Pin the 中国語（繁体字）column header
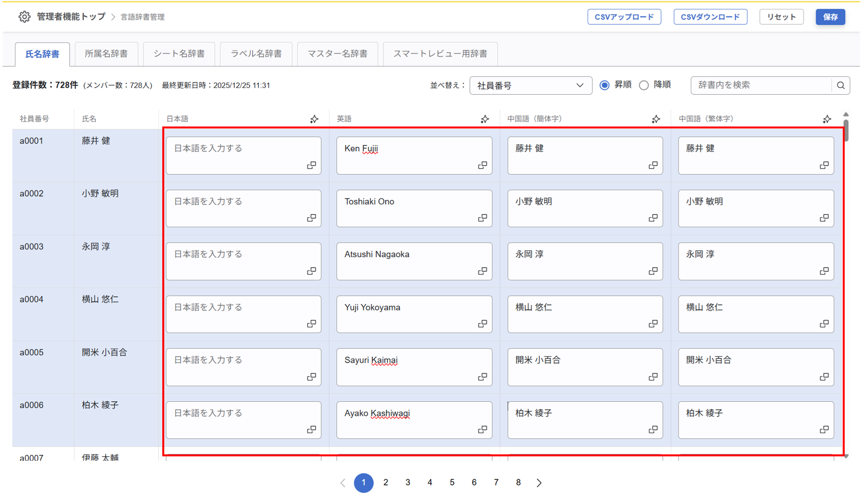 click(x=827, y=119)
